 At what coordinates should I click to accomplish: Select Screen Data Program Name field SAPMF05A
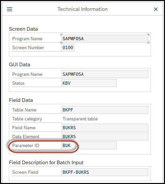[x=105, y=39]
